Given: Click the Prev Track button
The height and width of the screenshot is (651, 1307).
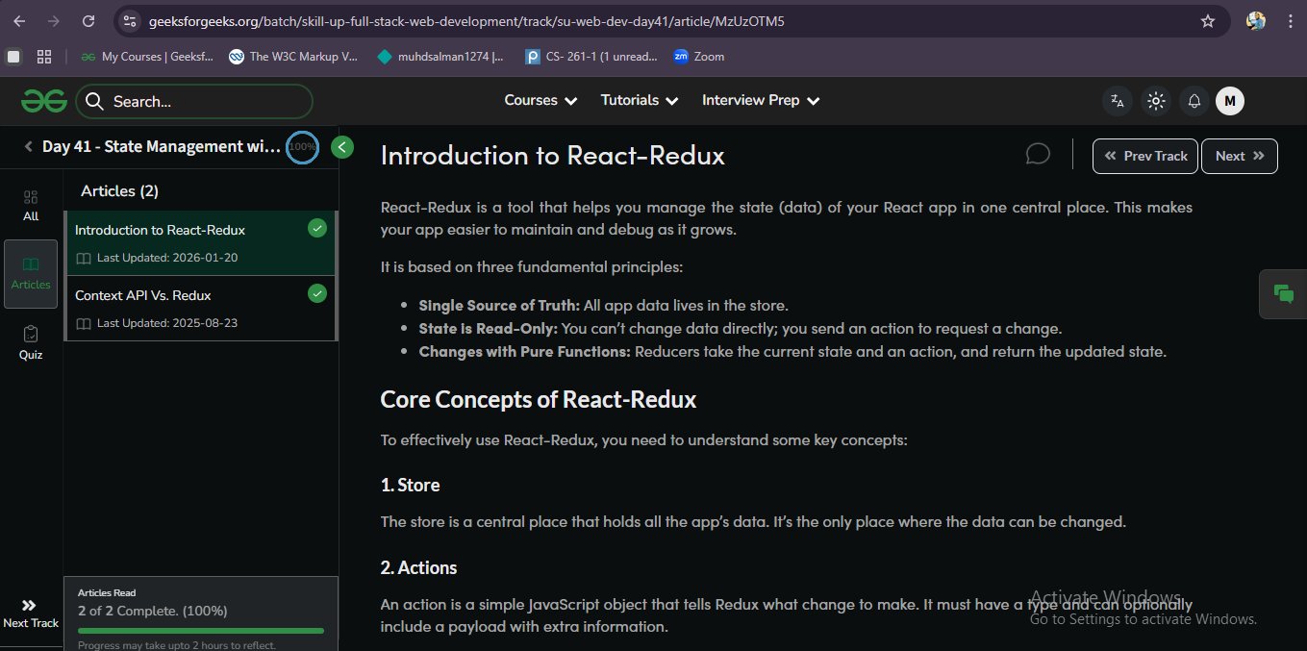Looking at the screenshot, I should 1145,156.
